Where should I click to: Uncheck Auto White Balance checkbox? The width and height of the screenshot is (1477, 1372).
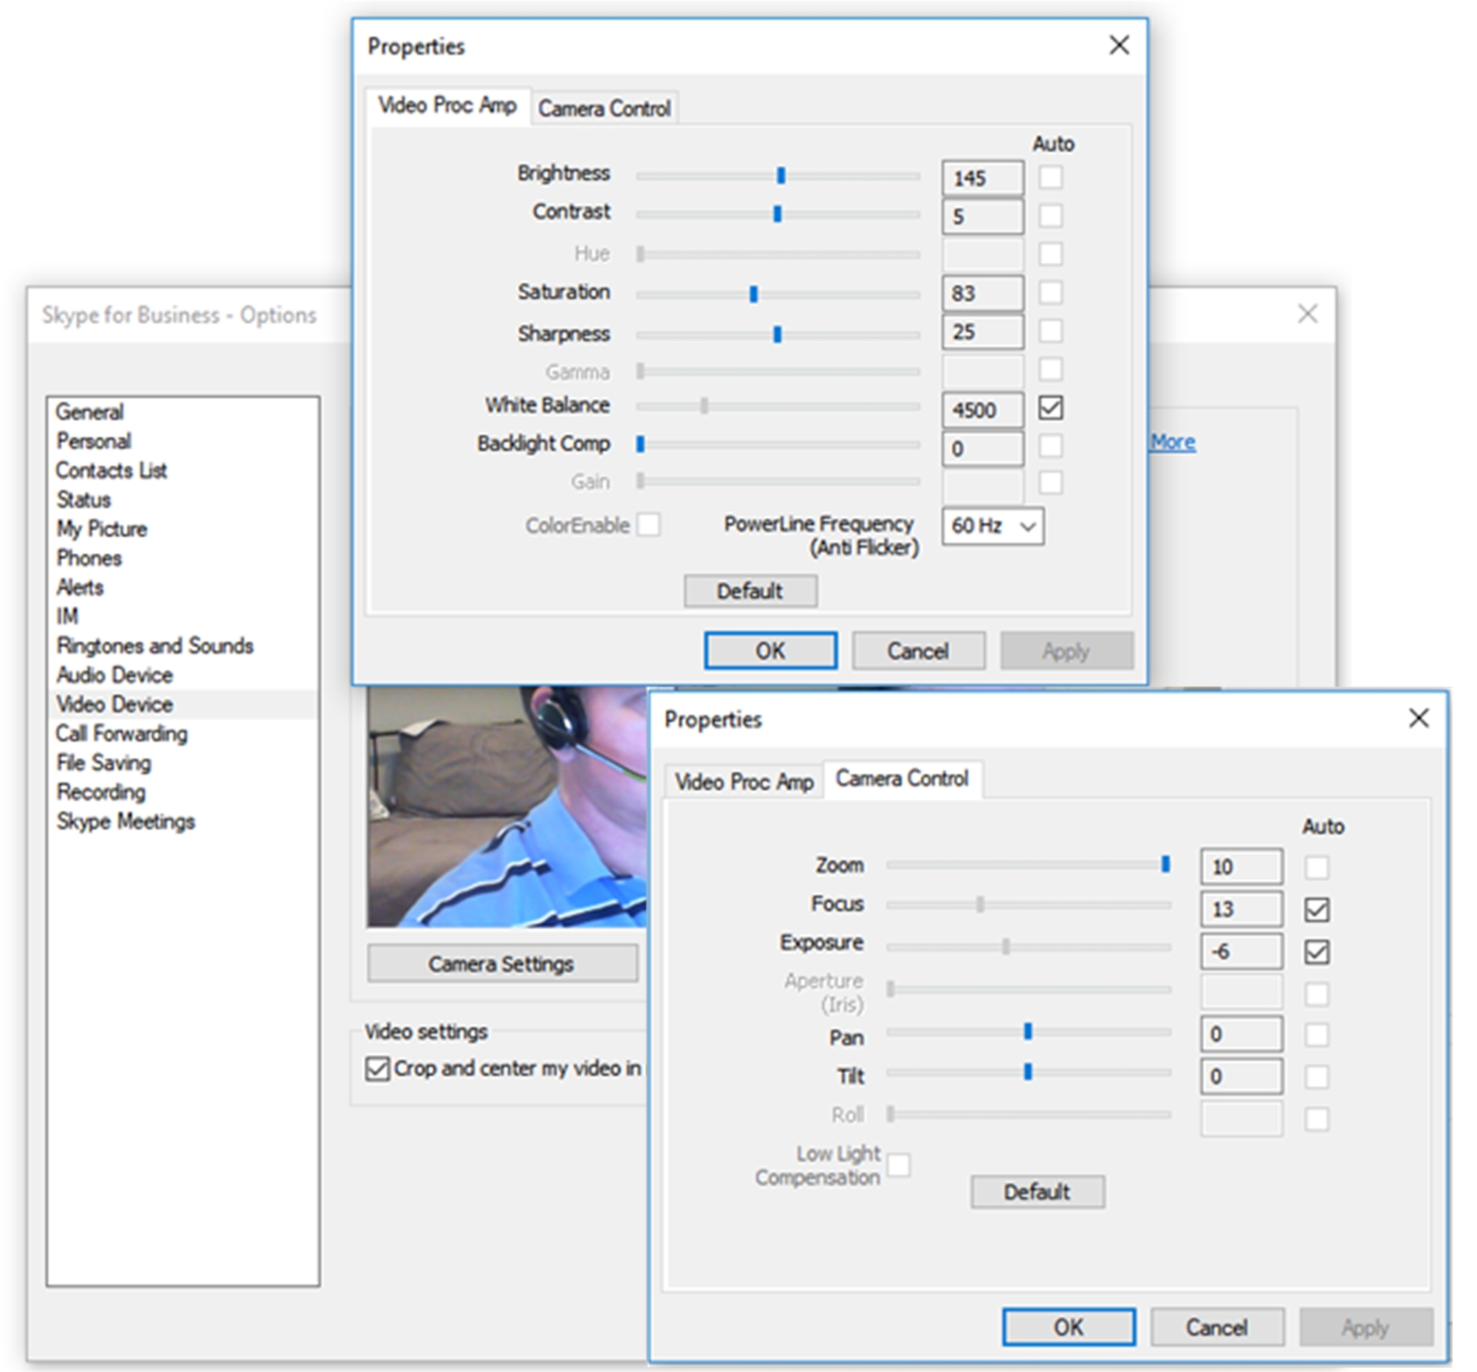1050,408
